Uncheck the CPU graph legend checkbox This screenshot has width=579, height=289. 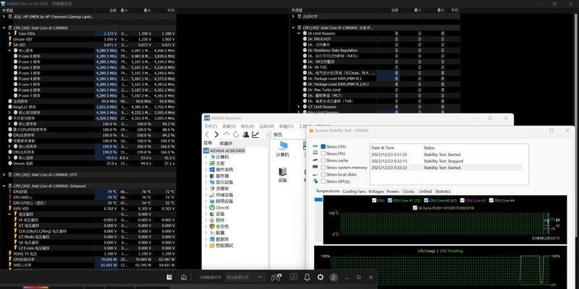pyautogui.click(x=374, y=201)
